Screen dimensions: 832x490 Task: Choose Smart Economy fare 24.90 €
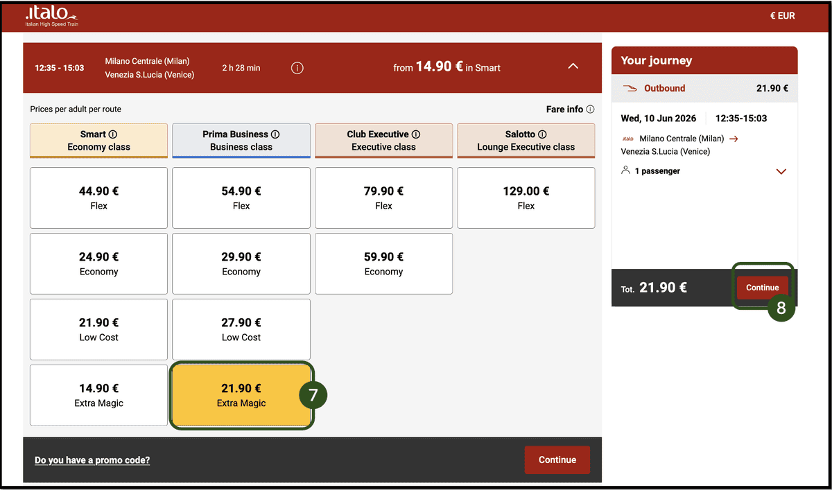[x=98, y=263]
